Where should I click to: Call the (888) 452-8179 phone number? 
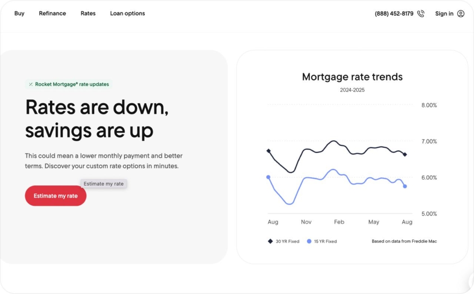coord(394,14)
